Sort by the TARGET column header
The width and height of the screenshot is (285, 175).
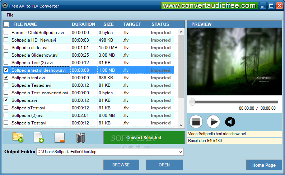[x=132, y=24]
